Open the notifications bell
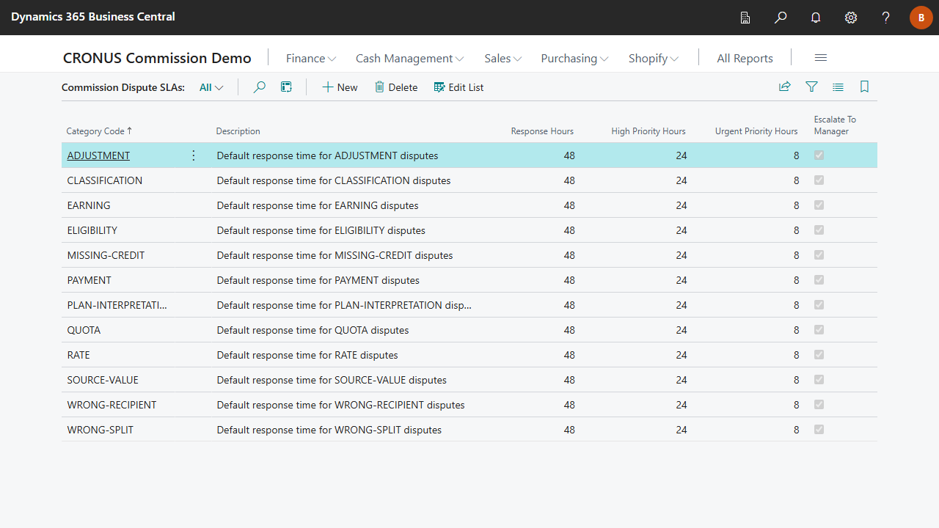This screenshot has height=528, width=939. [x=816, y=18]
